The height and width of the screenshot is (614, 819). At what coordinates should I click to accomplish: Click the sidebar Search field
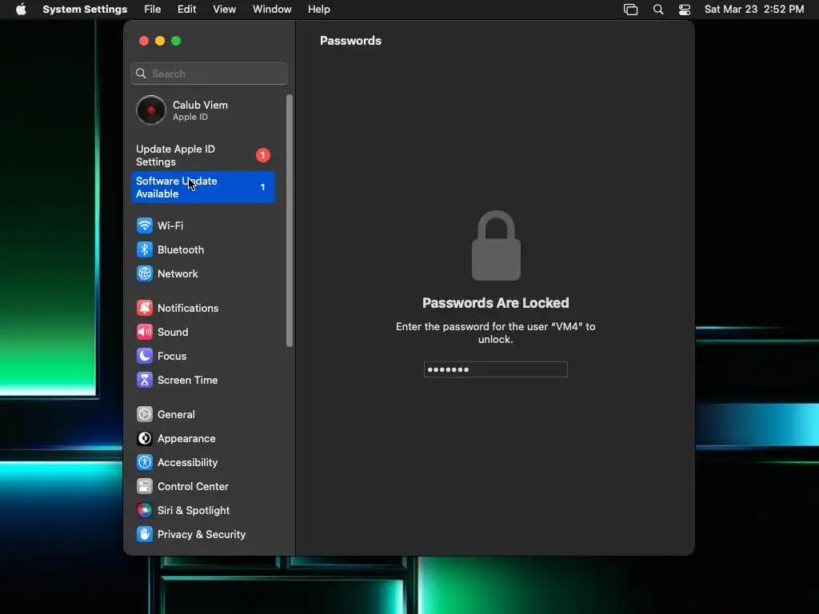tap(209, 74)
